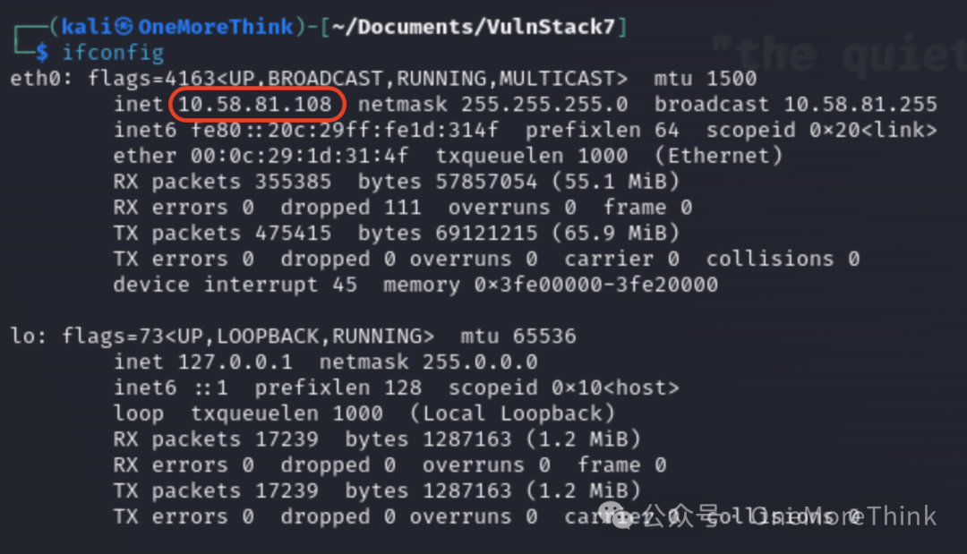Click the loopback address 127.0.0.1

pyautogui.click(x=235, y=362)
